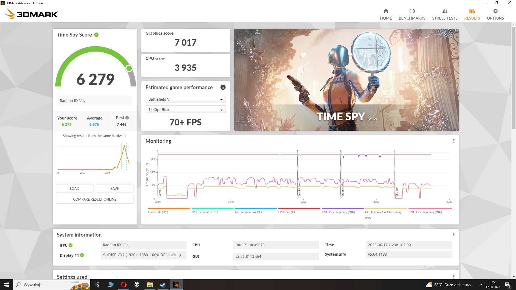Click the RESULTS tab icon
The height and width of the screenshot is (290, 516).
point(472,11)
